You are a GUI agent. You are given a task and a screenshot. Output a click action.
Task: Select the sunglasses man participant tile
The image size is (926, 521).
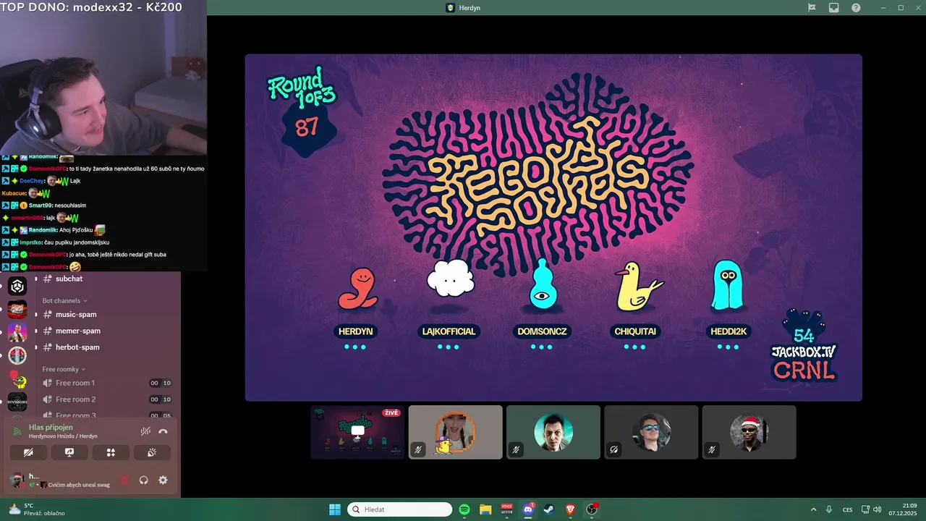[651, 432]
